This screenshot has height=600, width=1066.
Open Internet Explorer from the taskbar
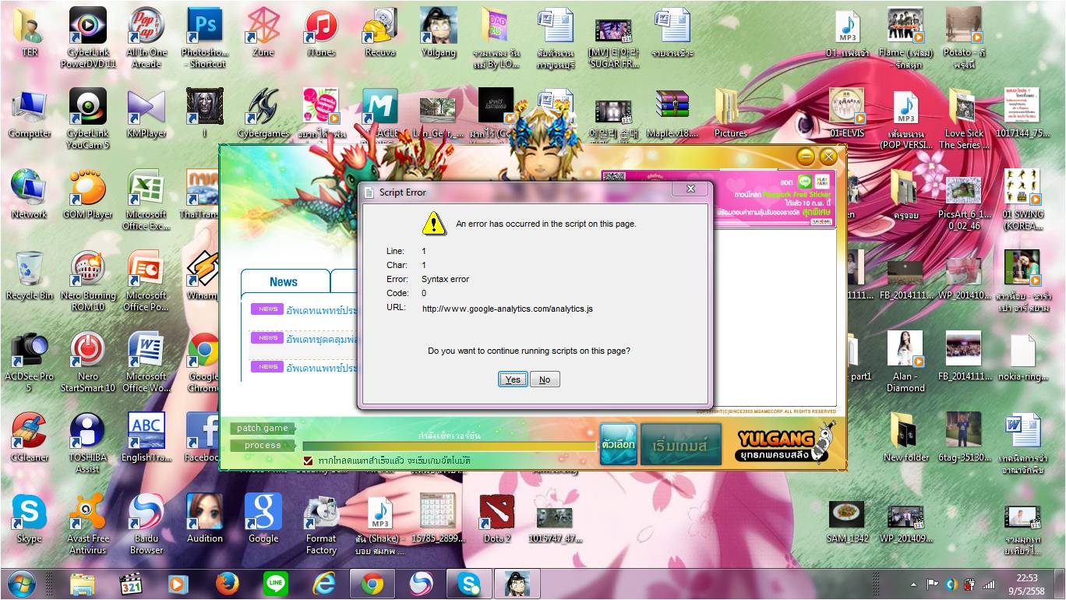[323, 584]
